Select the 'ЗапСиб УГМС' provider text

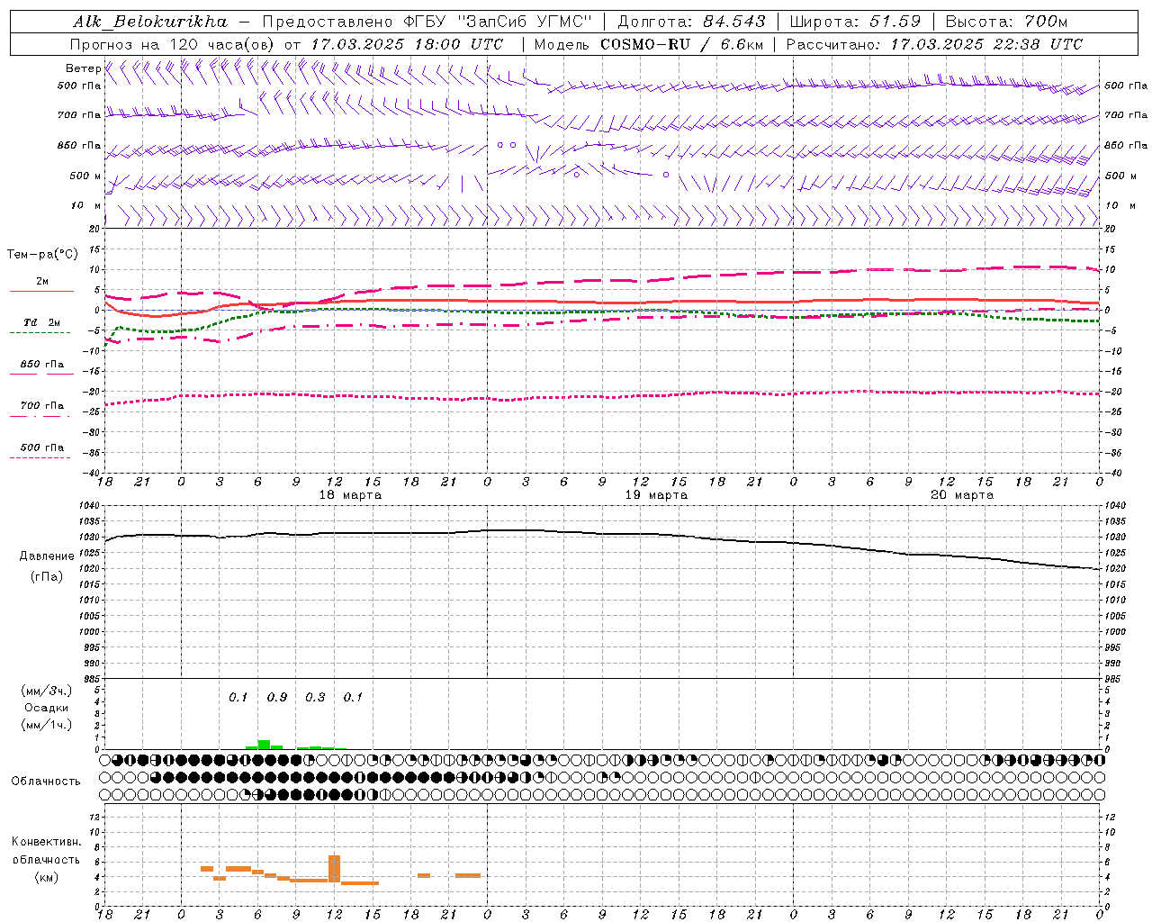coord(526,22)
